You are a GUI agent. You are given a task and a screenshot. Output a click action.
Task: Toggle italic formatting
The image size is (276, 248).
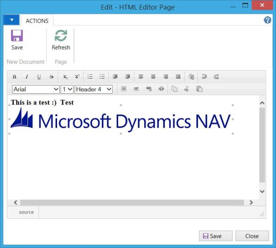click(27, 77)
